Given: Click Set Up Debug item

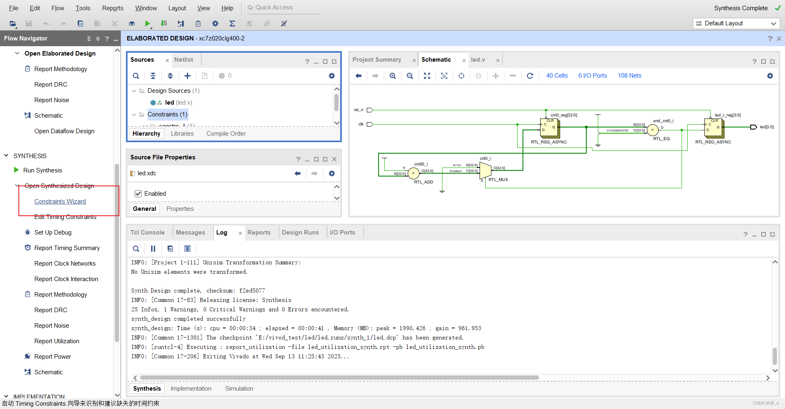Looking at the screenshot, I should point(53,232).
